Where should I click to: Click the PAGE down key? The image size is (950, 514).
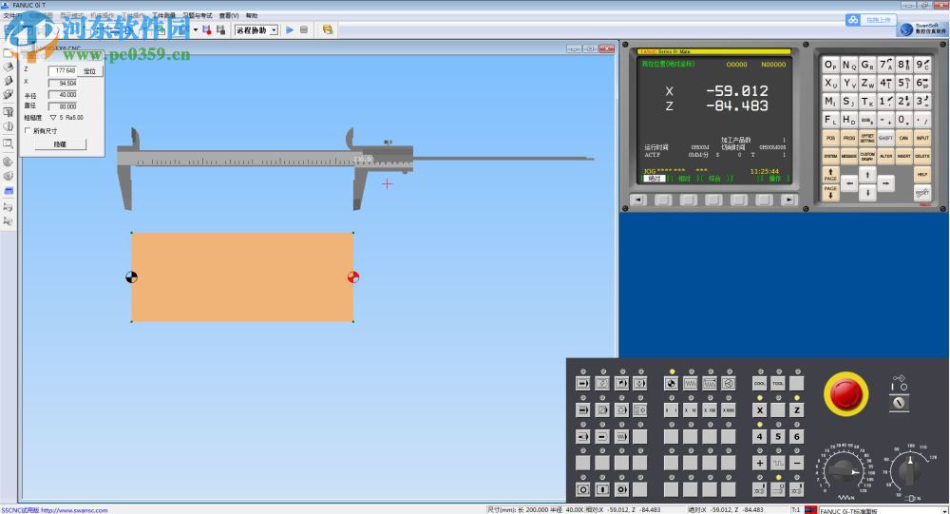[x=830, y=192]
